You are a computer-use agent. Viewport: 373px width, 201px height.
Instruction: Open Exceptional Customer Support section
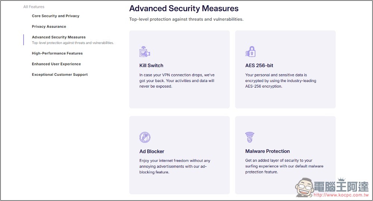(x=60, y=75)
